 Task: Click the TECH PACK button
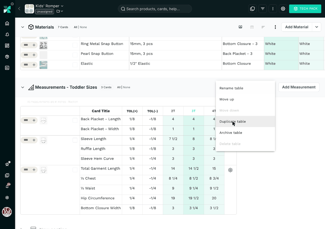coord(305,9)
